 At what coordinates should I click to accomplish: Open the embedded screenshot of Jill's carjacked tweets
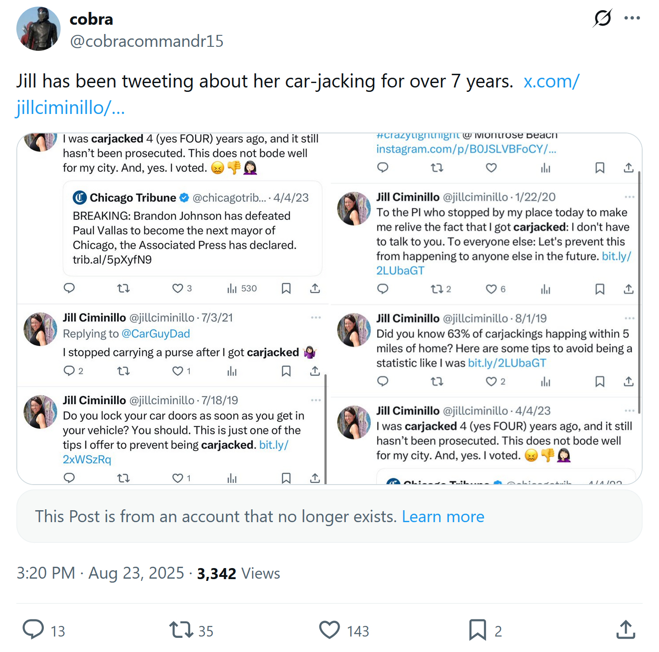pos(329,308)
